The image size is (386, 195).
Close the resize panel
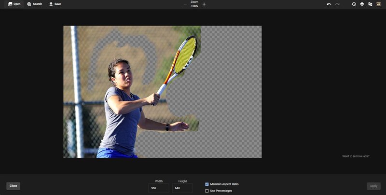14,186
